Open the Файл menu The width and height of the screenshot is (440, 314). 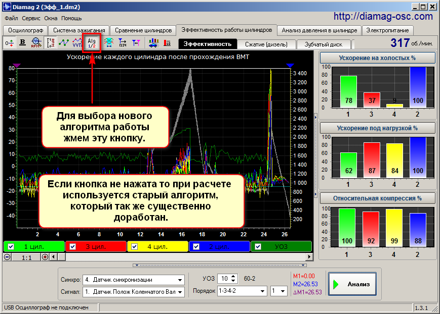11,18
